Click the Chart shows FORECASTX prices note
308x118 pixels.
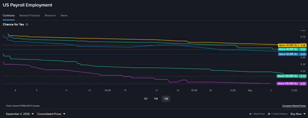23,106
